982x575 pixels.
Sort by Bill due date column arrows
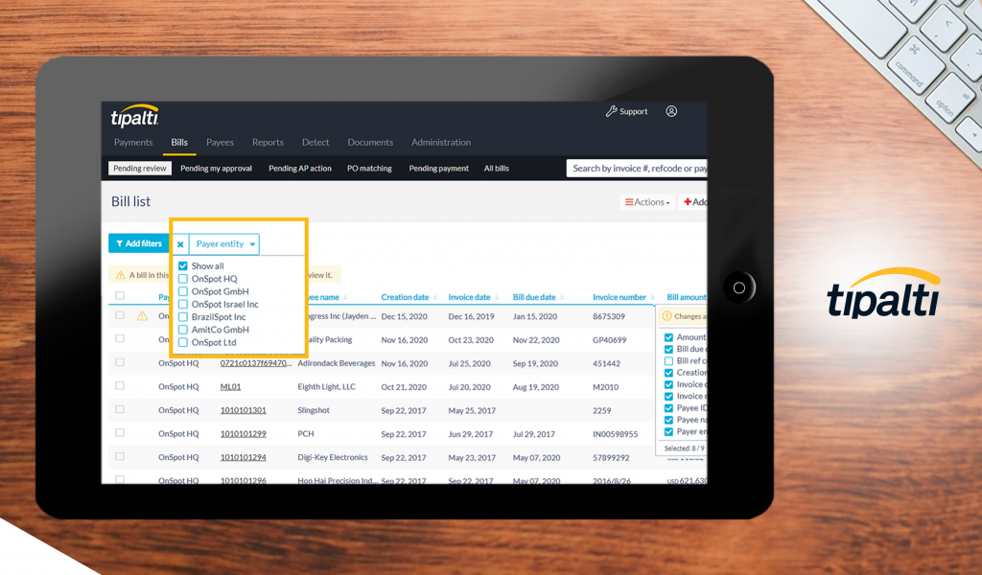(x=562, y=298)
